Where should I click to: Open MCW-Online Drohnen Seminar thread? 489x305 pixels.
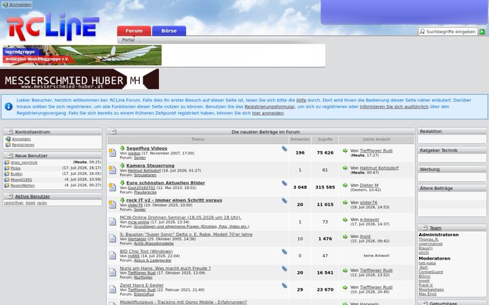(x=181, y=218)
